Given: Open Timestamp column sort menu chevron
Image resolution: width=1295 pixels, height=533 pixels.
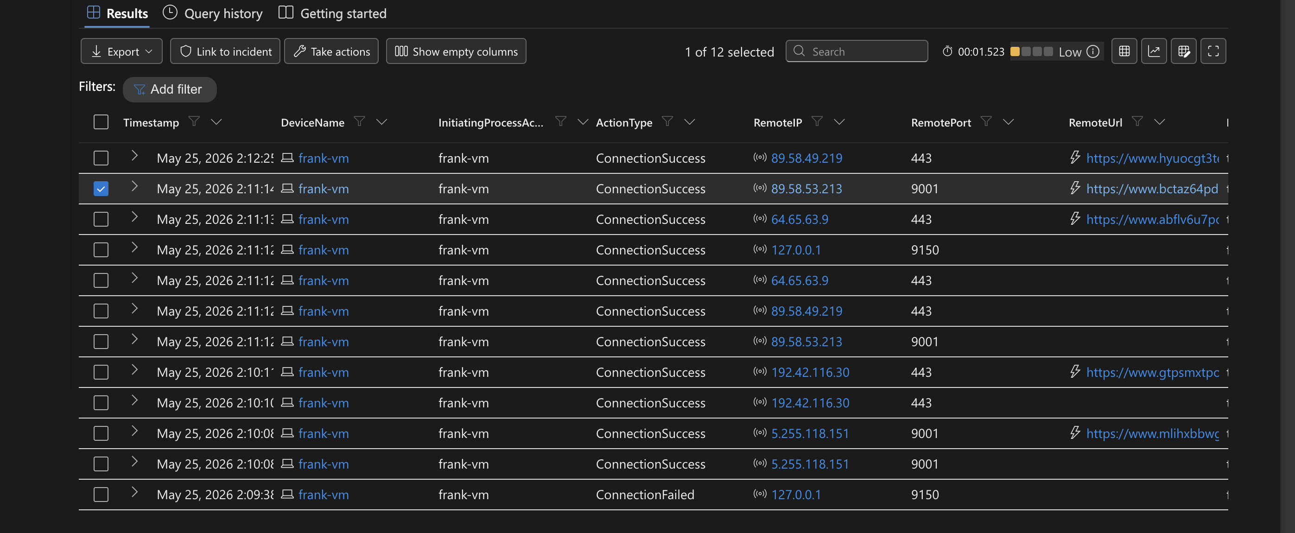Looking at the screenshot, I should coord(216,122).
